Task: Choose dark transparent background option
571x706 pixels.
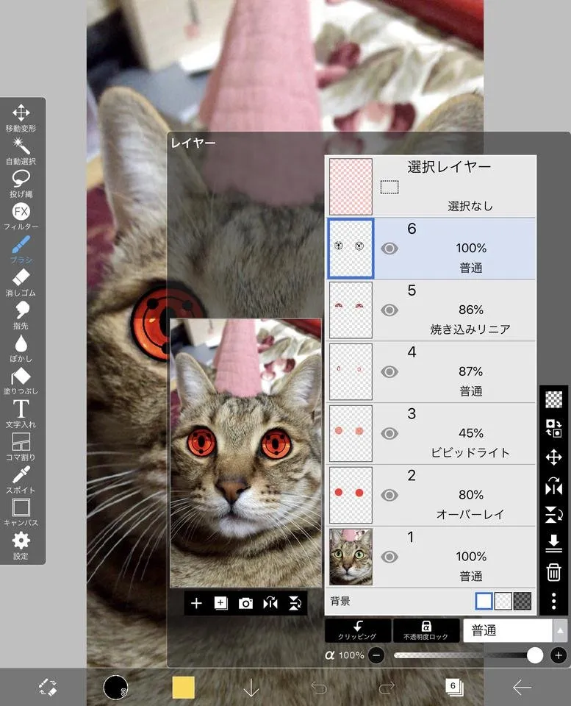Action: point(522,601)
